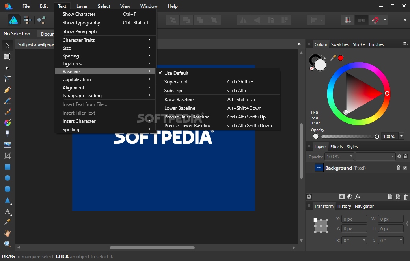Select the Node tool

pyautogui.click(x=7, y=68)
